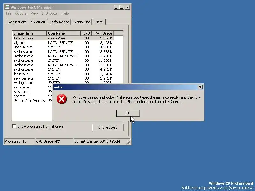Click the CPU Usage: 4% status entry

tap(54, 141)
